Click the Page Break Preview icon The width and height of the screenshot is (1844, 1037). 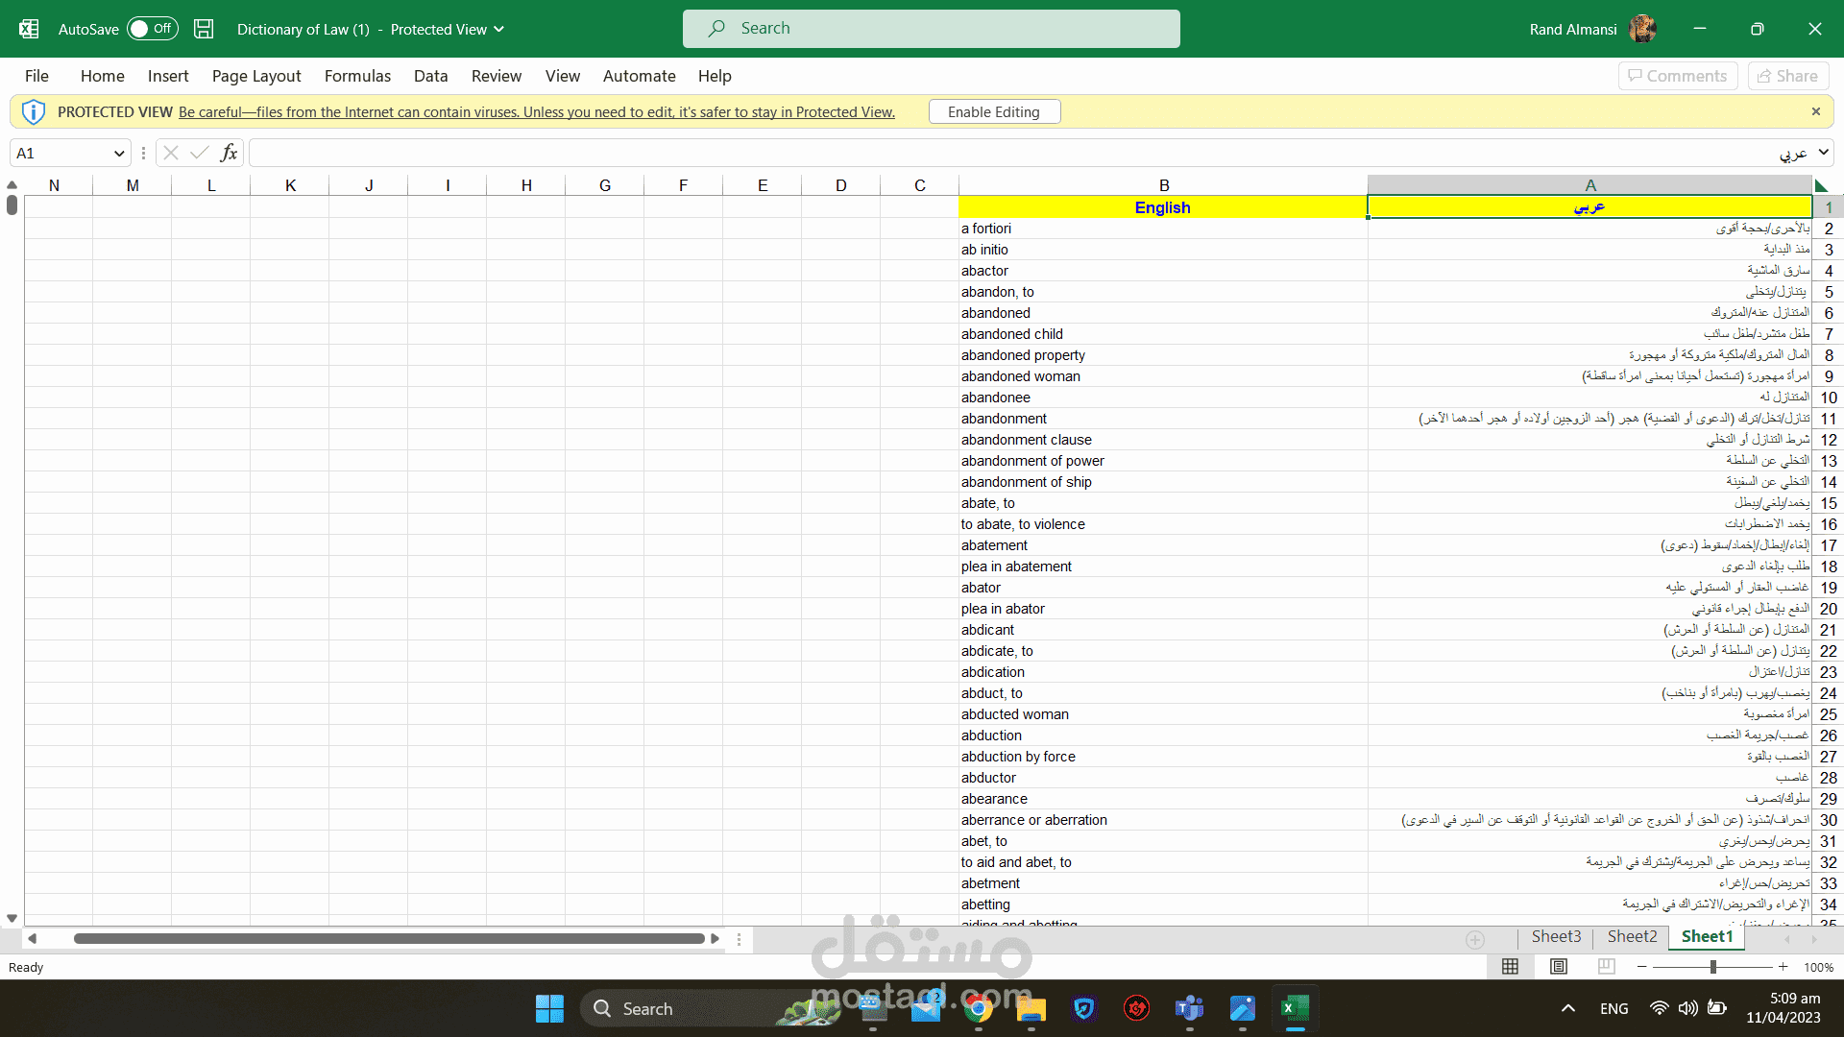tap(1605, 966)
